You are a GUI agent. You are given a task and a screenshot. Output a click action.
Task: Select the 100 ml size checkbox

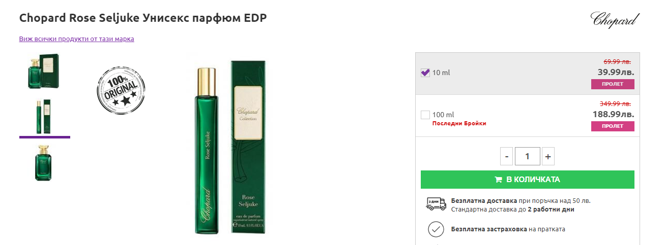425,115
